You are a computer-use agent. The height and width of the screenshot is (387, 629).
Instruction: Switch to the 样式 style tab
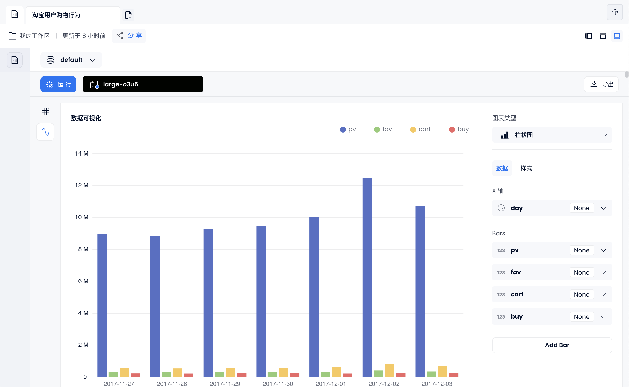click(x=526, y=168)
